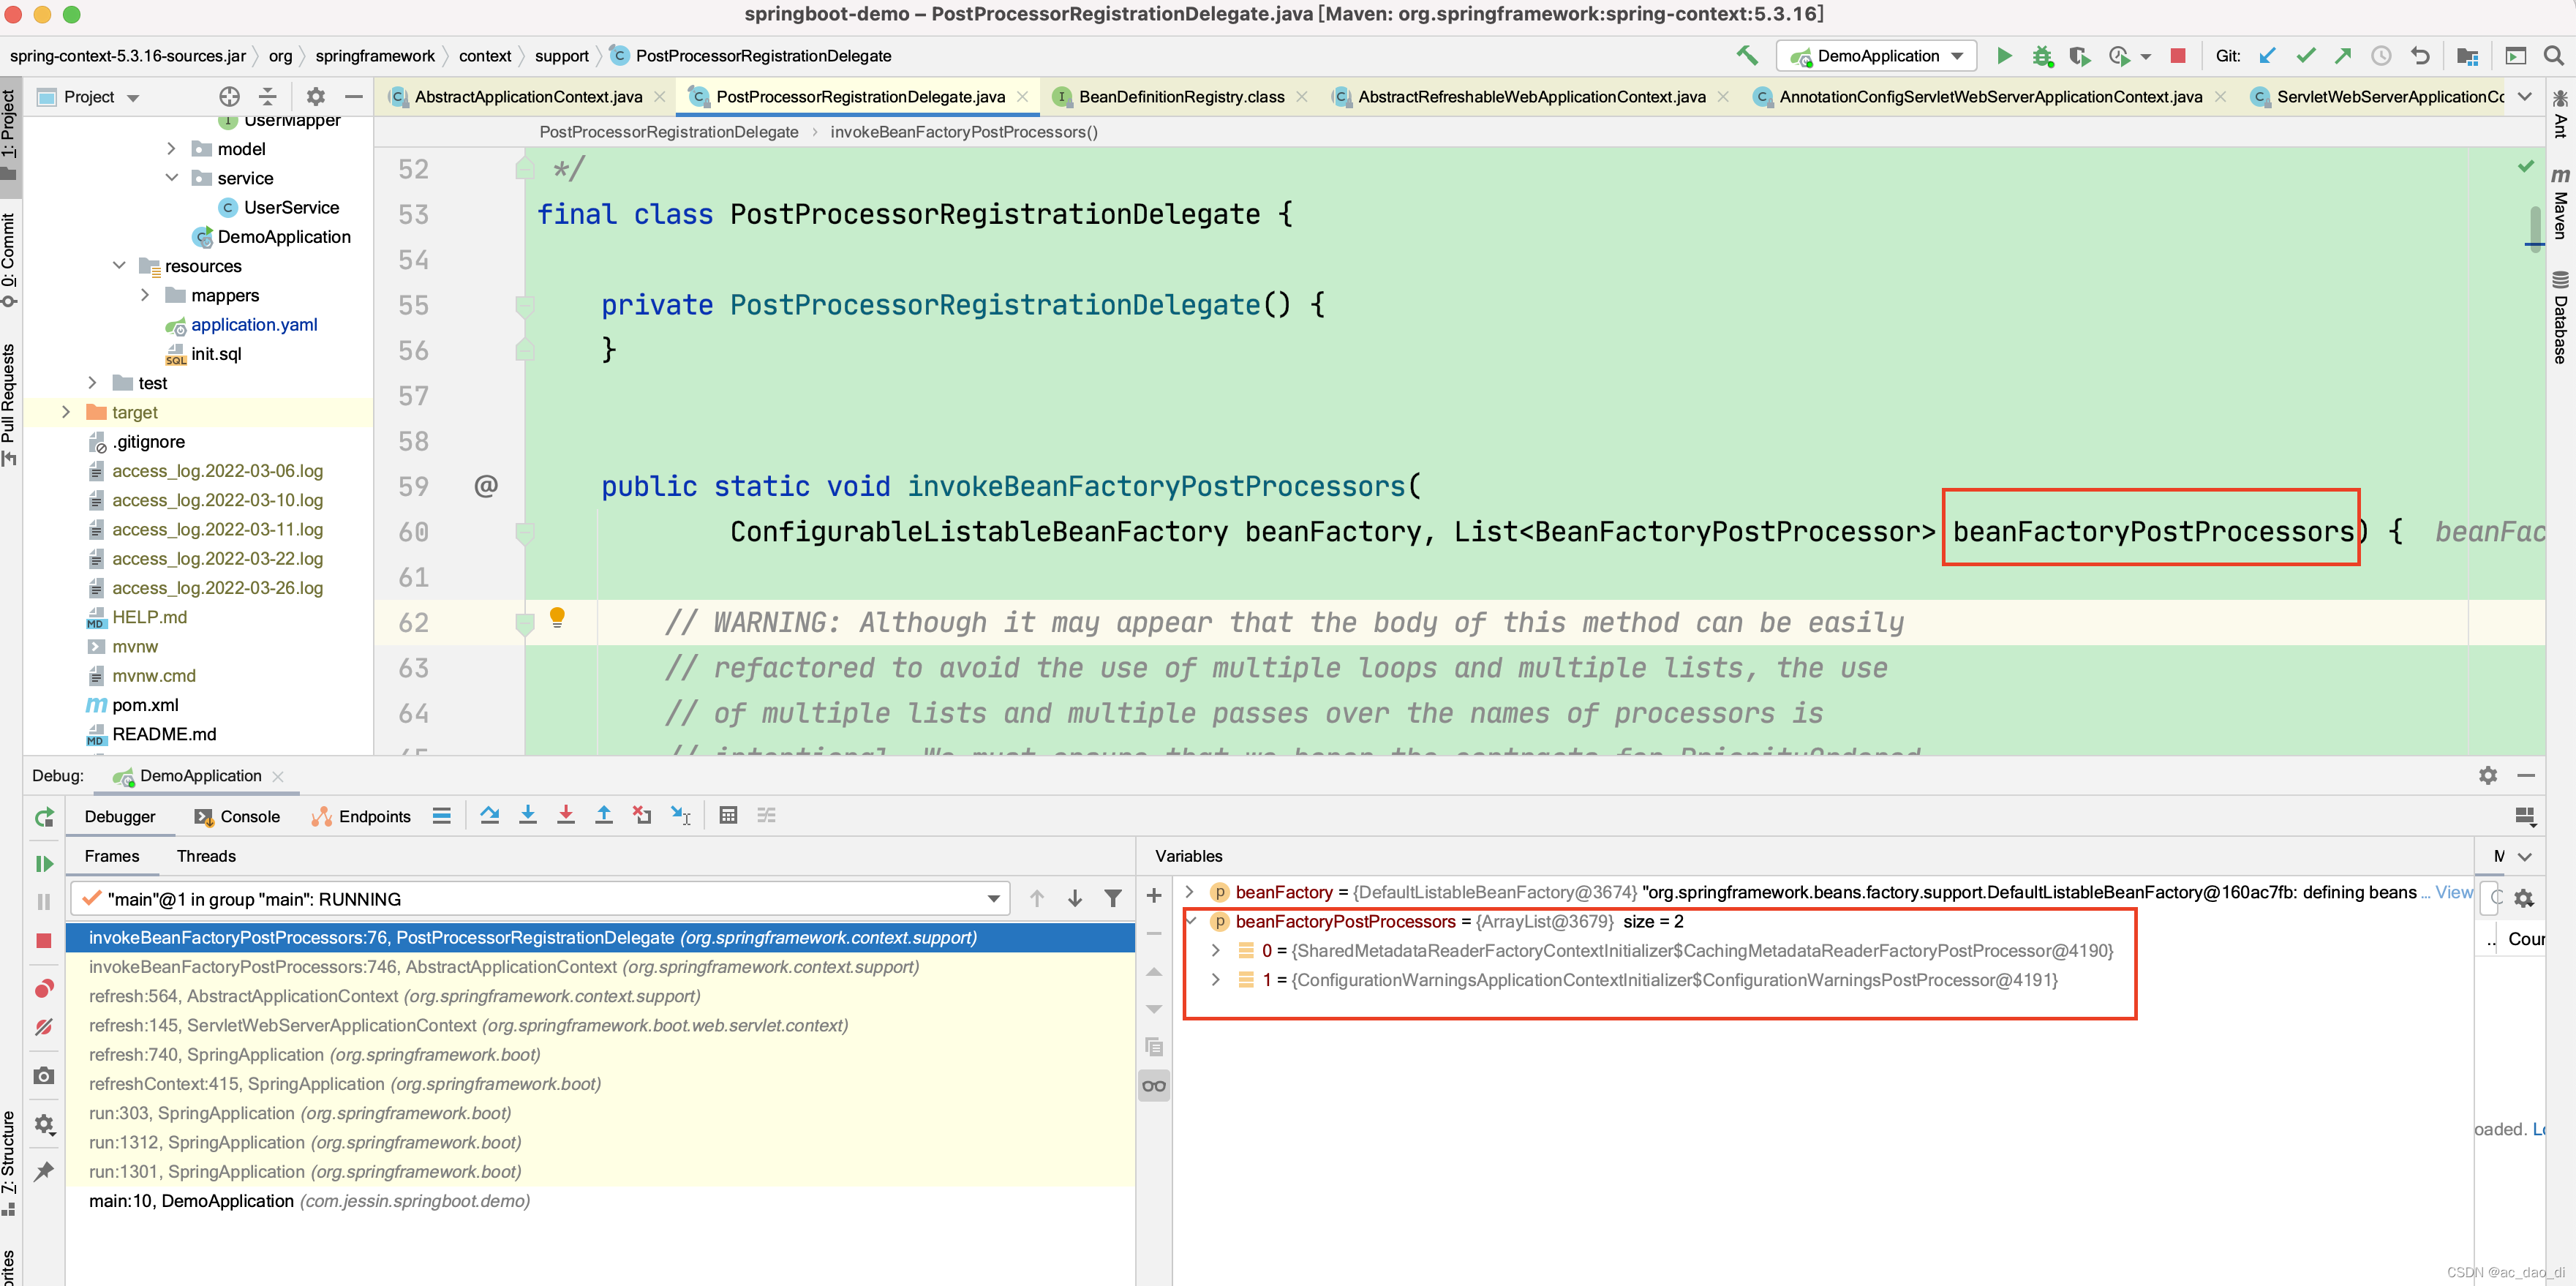Screen dimensions: 2576x1286
Task: Open the Database tool window button
Action: pyautogui.click(x=2560, y=317)
